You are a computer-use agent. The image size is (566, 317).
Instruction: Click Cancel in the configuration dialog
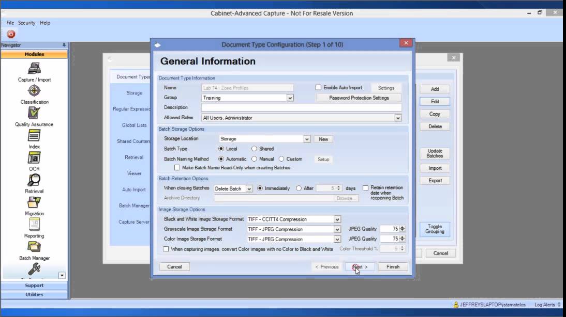click(x=174, y=267)
